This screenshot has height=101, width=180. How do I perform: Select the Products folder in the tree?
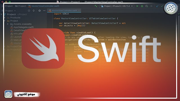coord(14,17)
